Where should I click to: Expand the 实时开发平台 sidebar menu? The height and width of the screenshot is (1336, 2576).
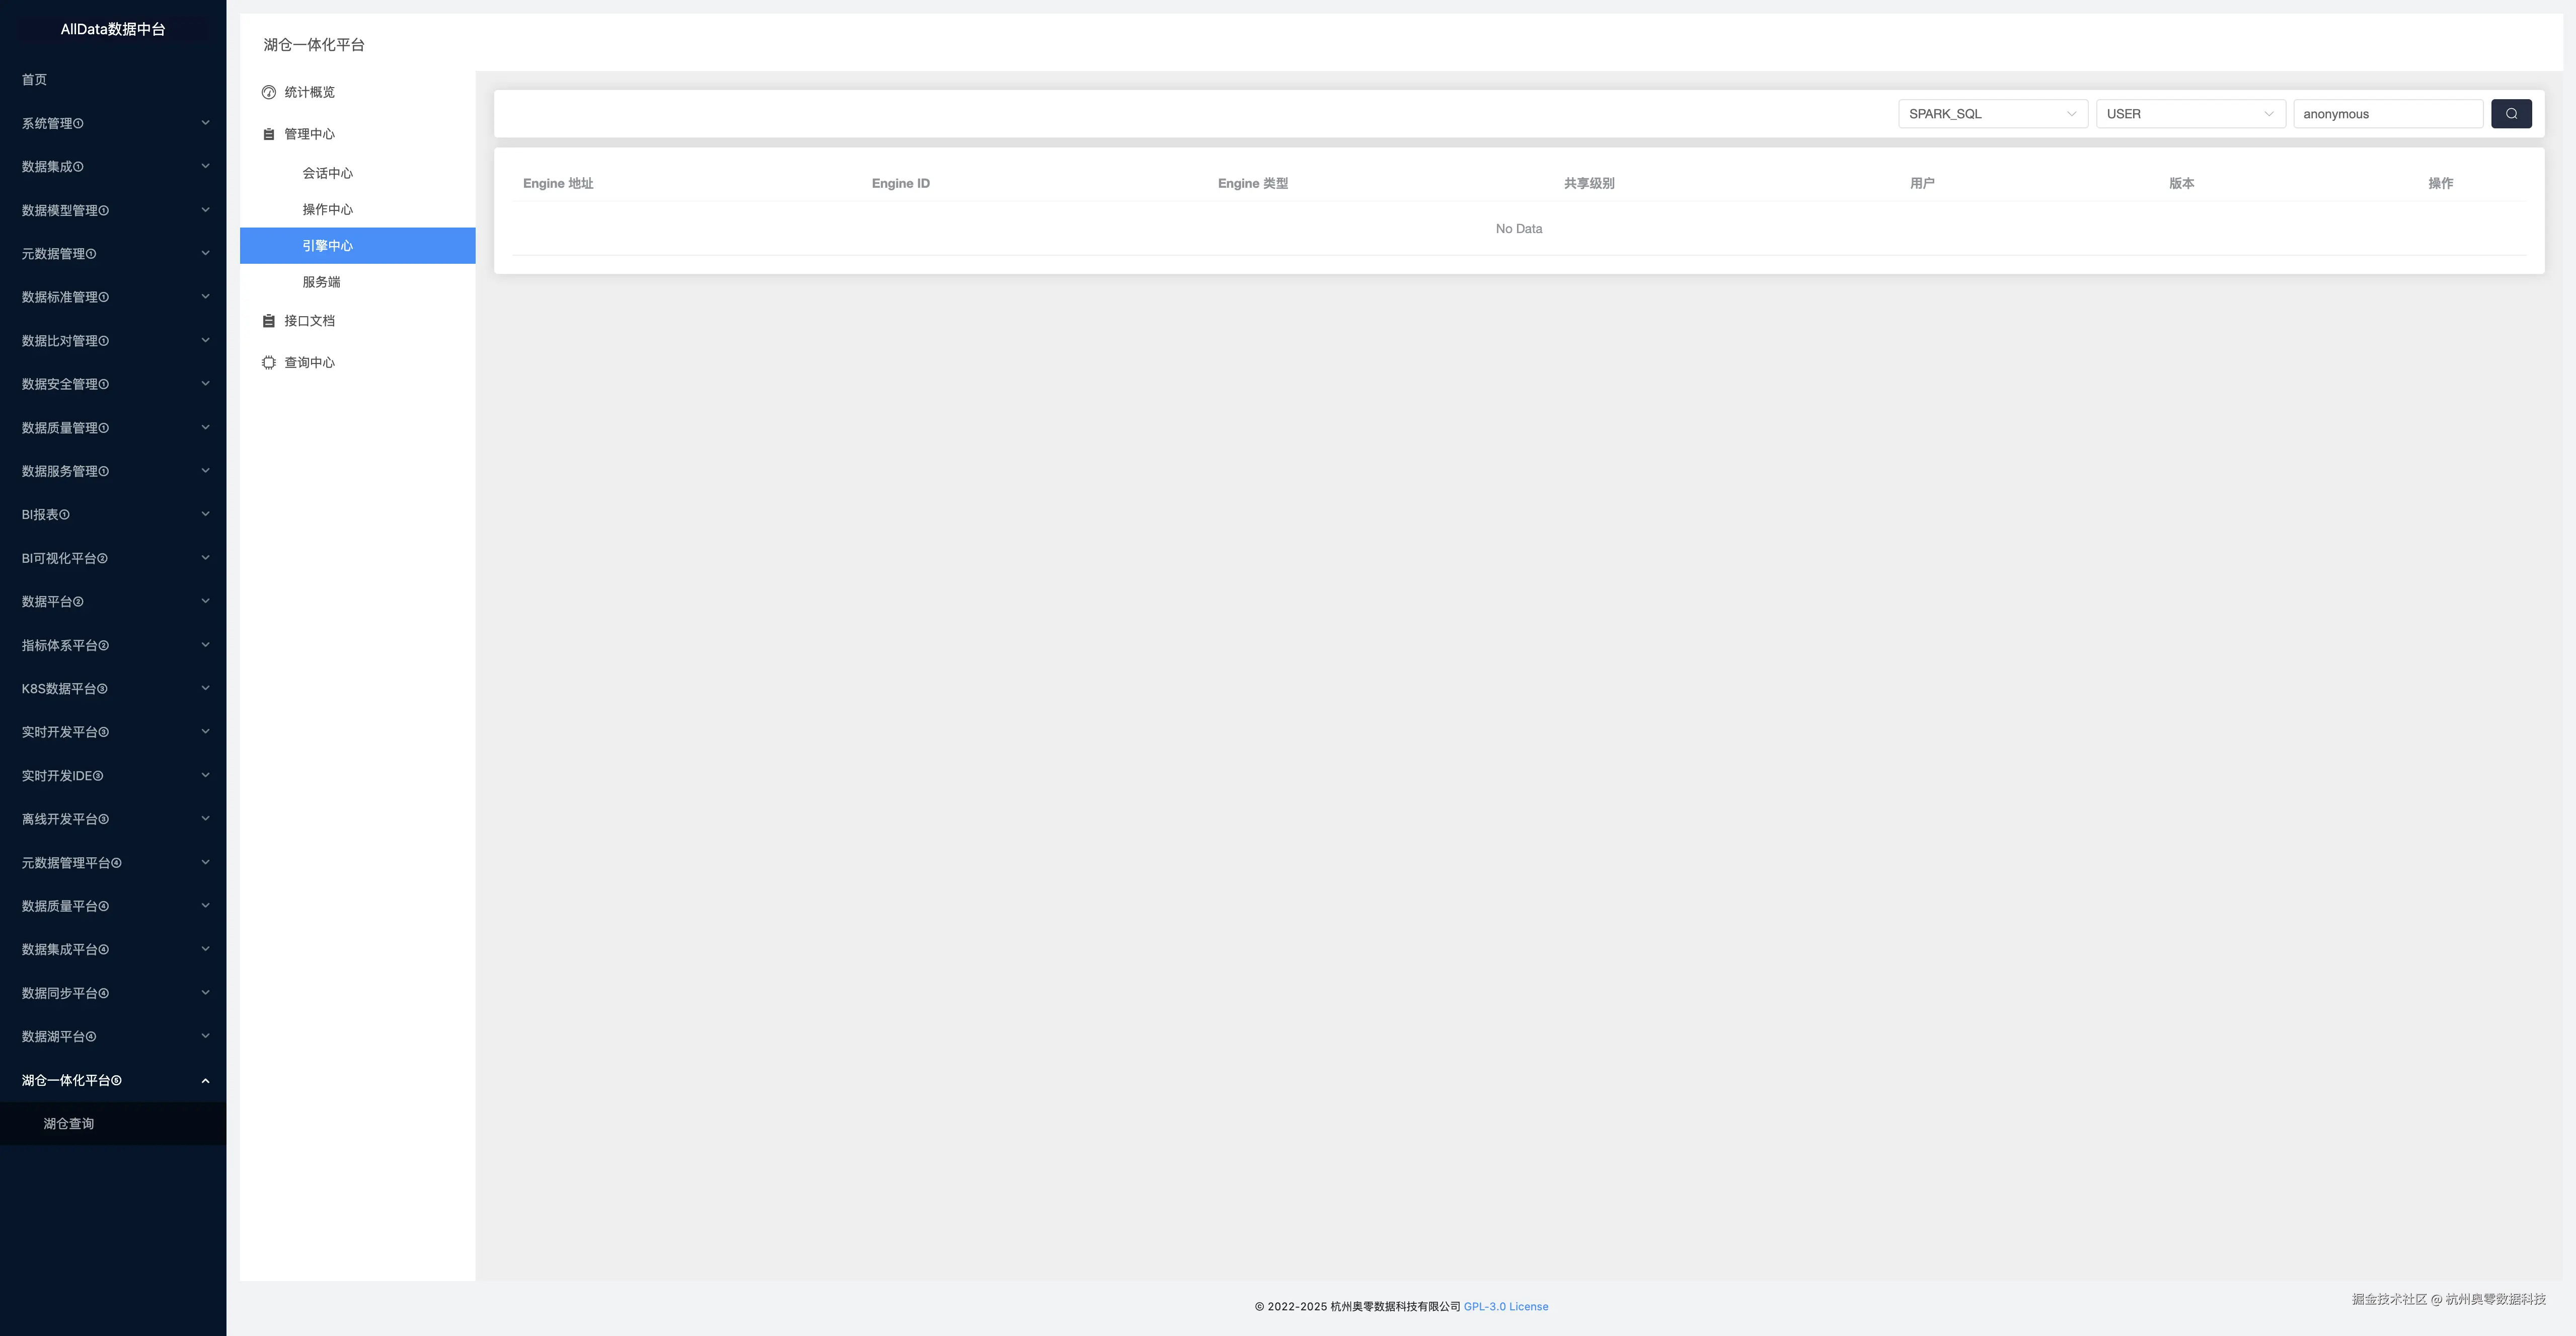(x=113, y=732)
